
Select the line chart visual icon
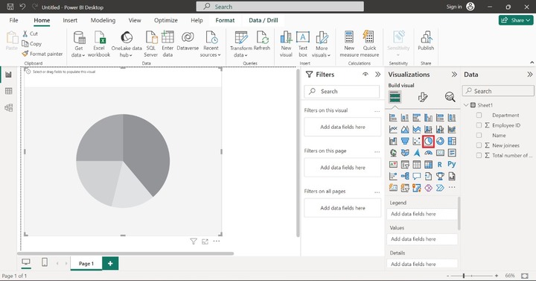coord(393,130)
